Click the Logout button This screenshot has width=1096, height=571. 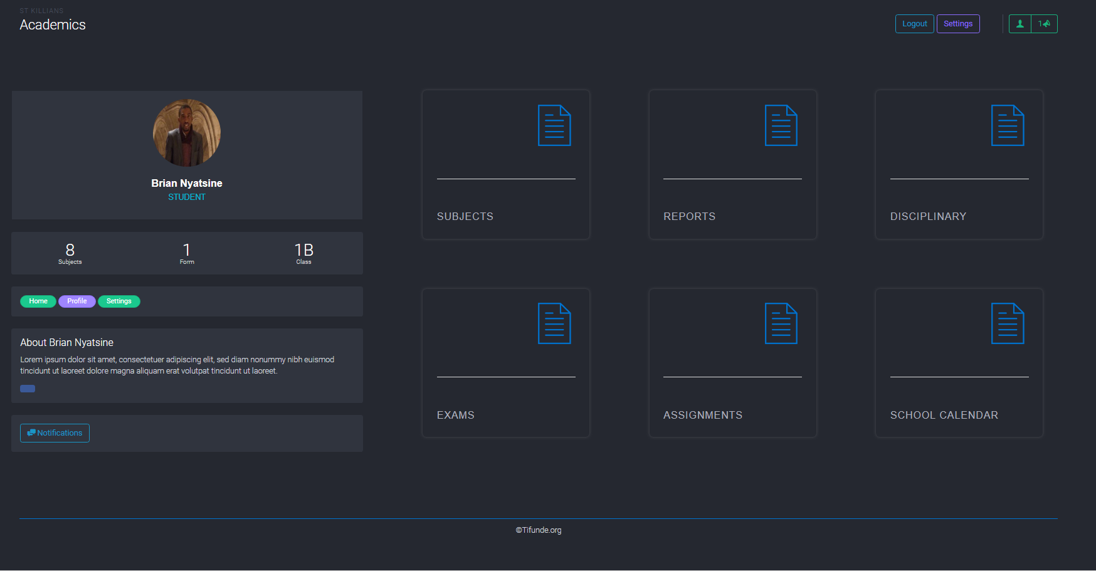tap(914, 24)
